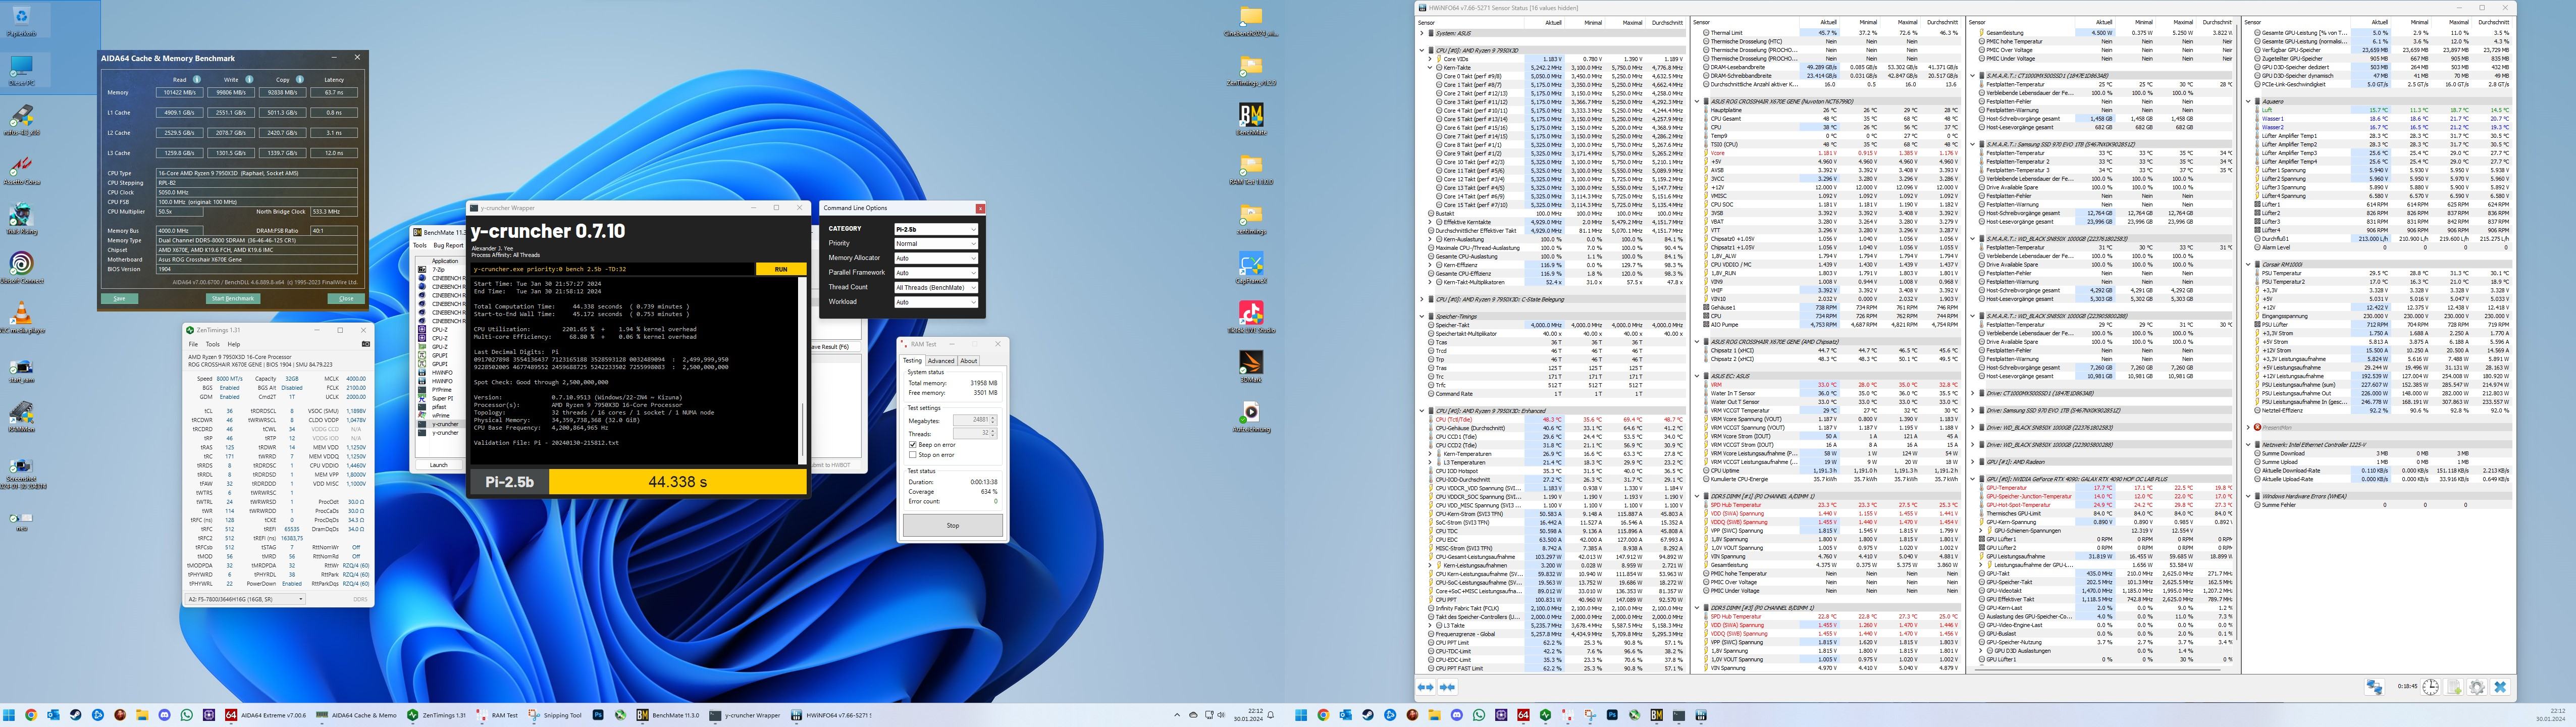Uncheck the Beep on error checkbox
2576x727 pixels.
click(913, 445)
